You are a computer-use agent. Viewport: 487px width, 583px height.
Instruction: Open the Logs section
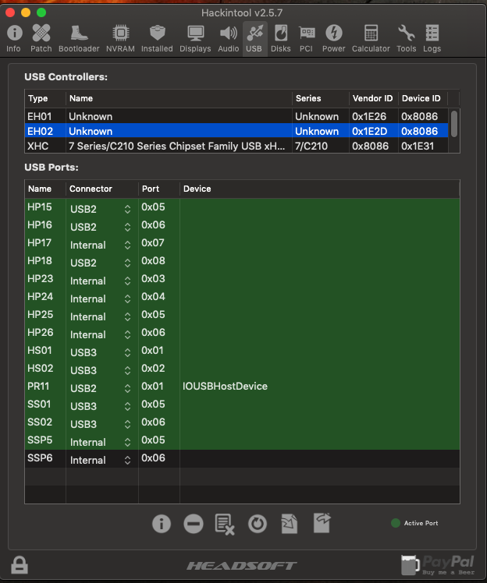pos(432,39)
